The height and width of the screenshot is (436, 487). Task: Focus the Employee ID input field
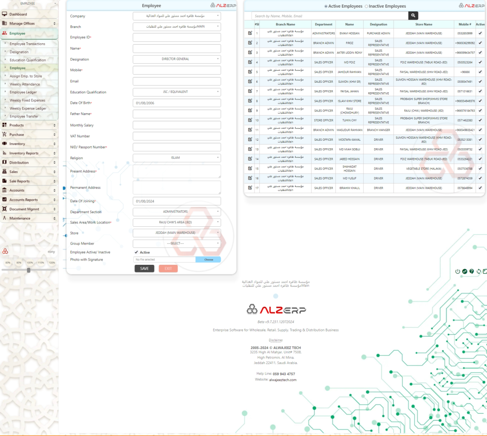pyautogui.click(x=177, y=37)
